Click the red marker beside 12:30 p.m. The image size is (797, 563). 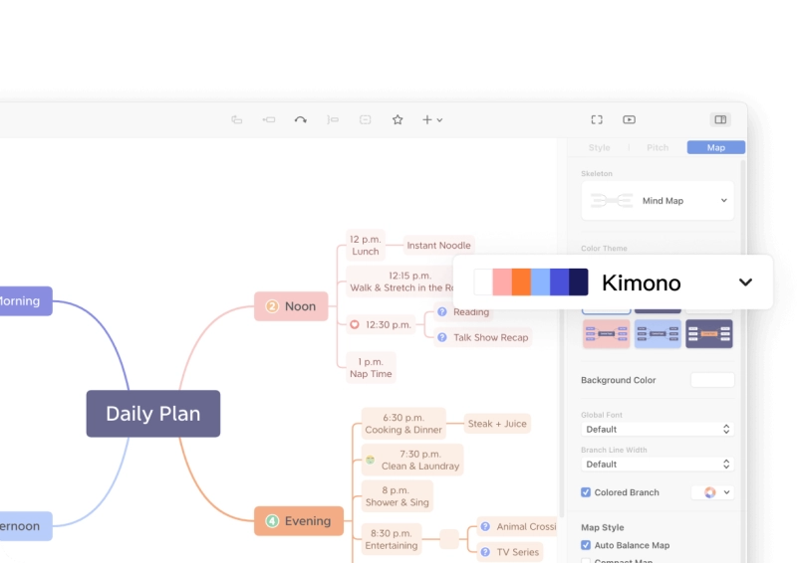click(x=355, y=324)
